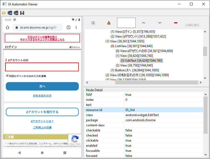This screenshot has width=210, height=159.
Task: Go to the next search result (down chevron)
Action: 160,23
